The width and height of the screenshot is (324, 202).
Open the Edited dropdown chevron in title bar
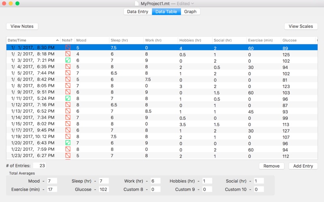(x=192, y=4)
